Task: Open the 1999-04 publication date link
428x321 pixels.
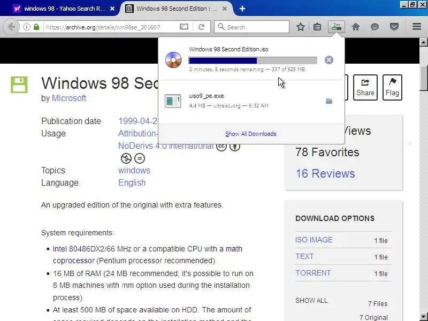Action: click(138, 121)
